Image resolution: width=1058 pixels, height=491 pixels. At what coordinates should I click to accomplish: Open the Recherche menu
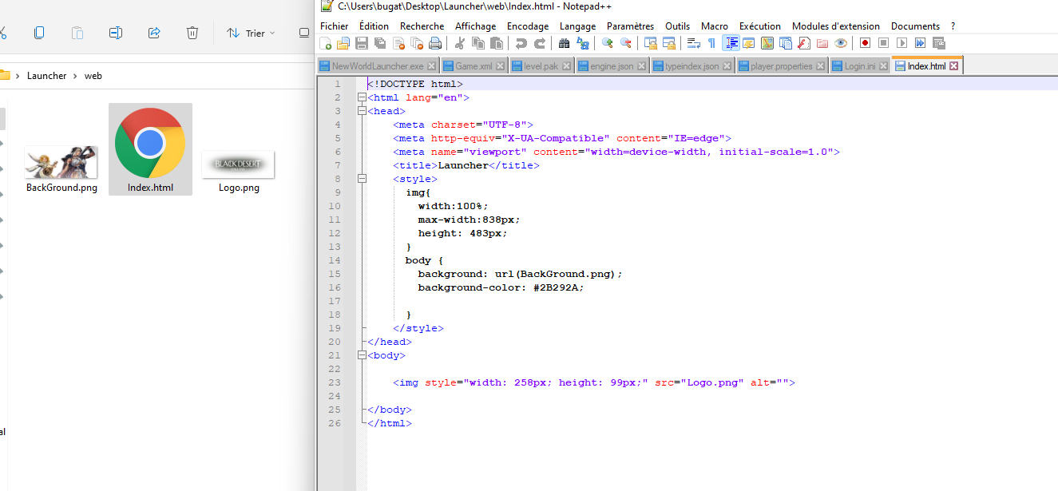(x=422, y=26)
